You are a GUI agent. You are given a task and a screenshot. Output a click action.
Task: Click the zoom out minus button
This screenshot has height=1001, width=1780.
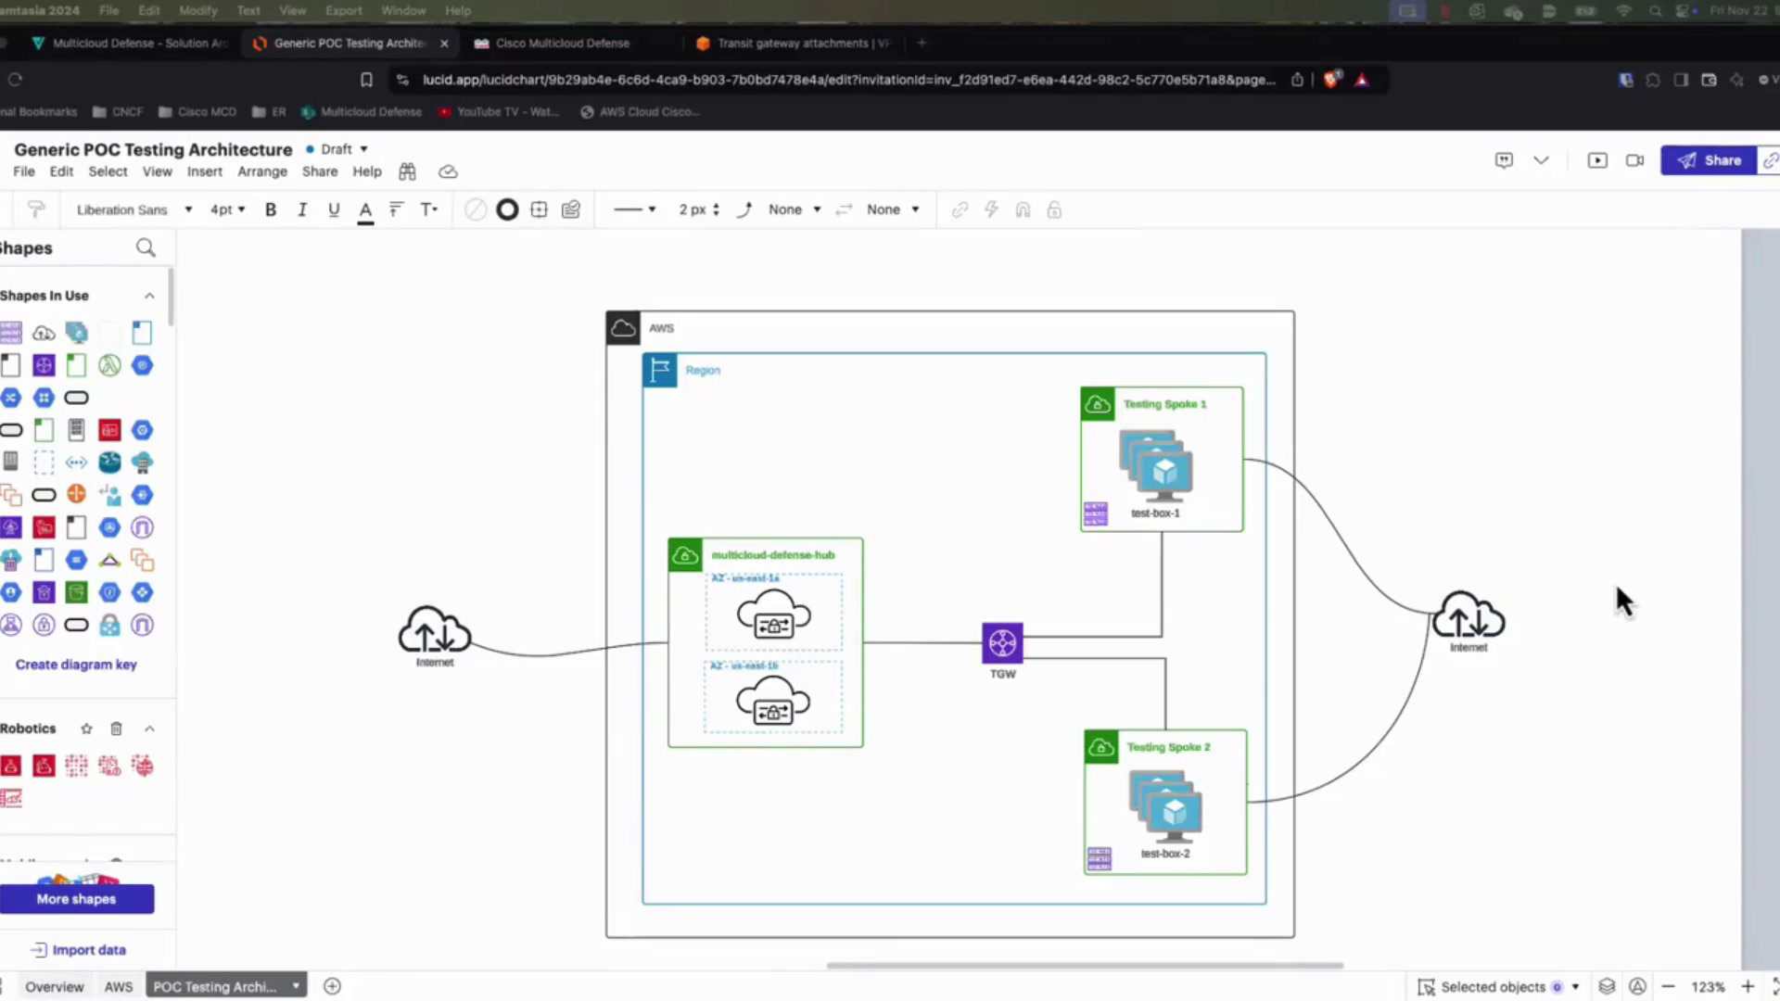click(x=1668, y=986)
